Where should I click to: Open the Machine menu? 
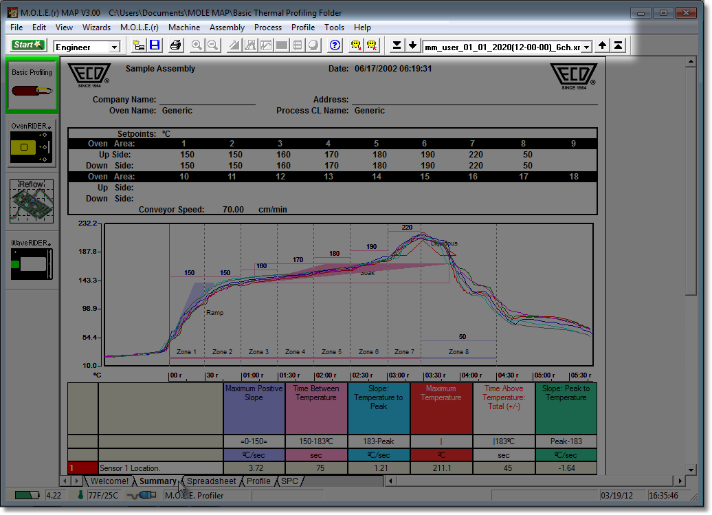coord(184,28)
